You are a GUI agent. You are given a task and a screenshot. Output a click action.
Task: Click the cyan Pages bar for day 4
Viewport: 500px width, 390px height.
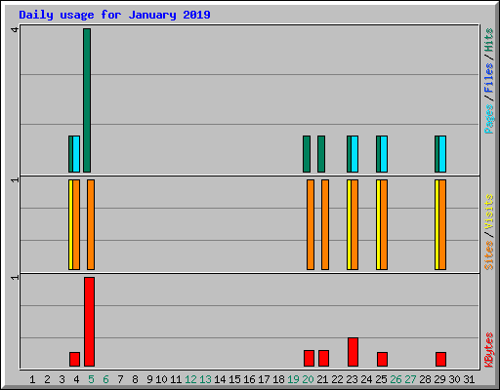[x=76, y=154]
